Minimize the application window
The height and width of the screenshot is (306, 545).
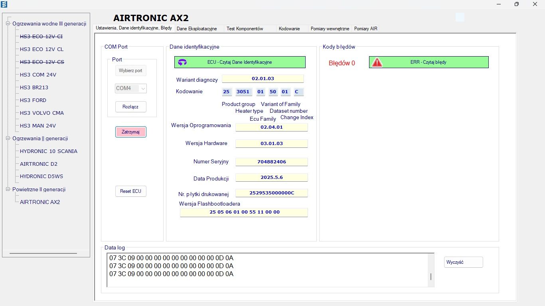click(x=499, y=4)
